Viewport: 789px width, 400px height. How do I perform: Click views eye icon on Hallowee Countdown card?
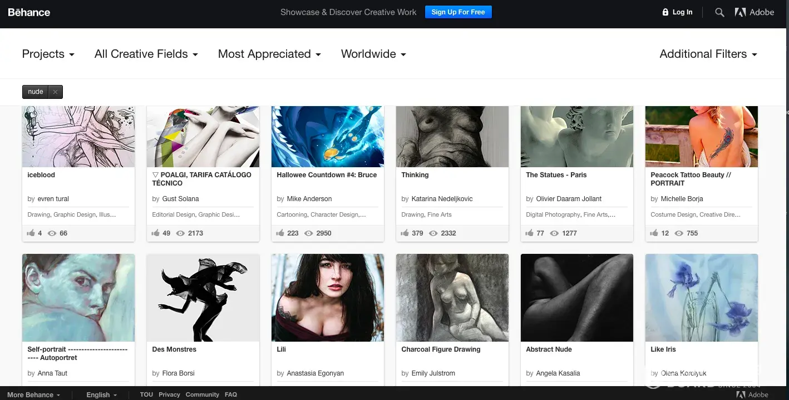(309, 233)
